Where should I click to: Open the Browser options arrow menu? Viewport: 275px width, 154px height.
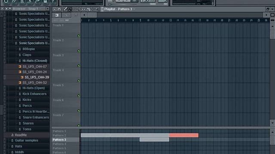coord(2,9)
